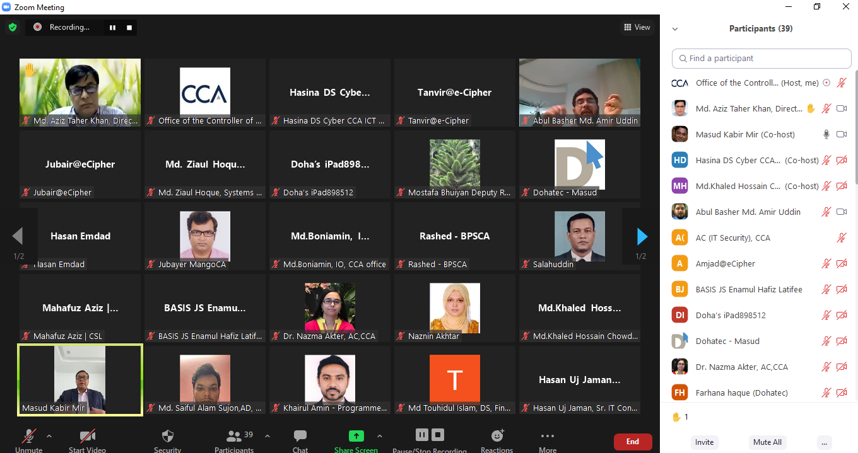Select Masud Kabir Mir (Co-host) in participants list
The height and width of the screenshot is (453, 858).
(759, 134)
